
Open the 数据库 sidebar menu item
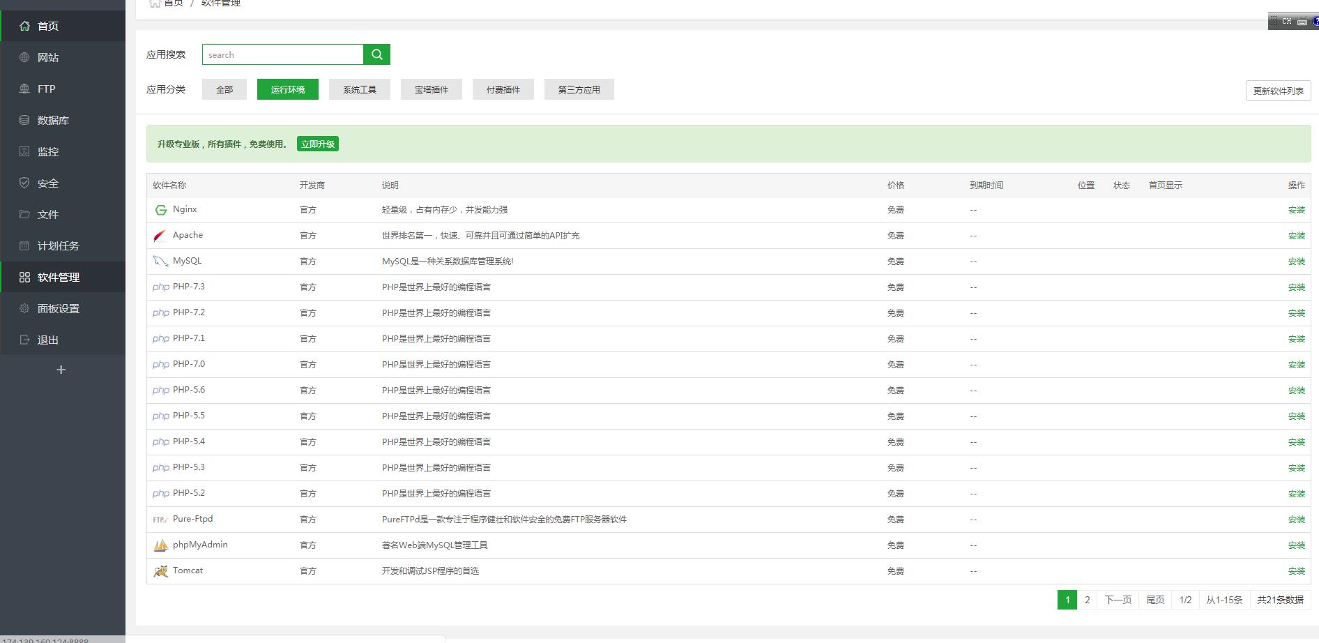pos(63,120)
